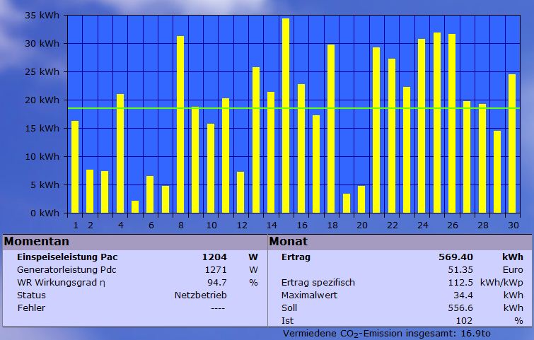Click the yellow bar for day 30

point(512,143)
